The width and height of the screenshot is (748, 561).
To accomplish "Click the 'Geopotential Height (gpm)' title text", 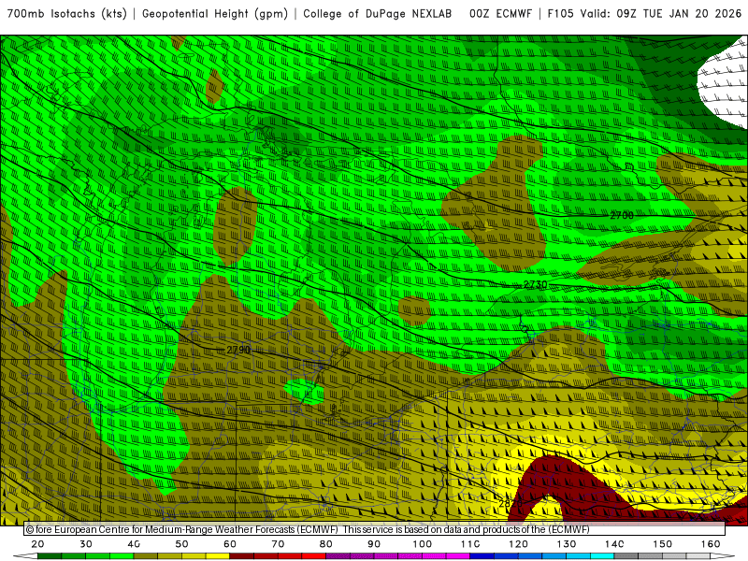I will point(215,14).
